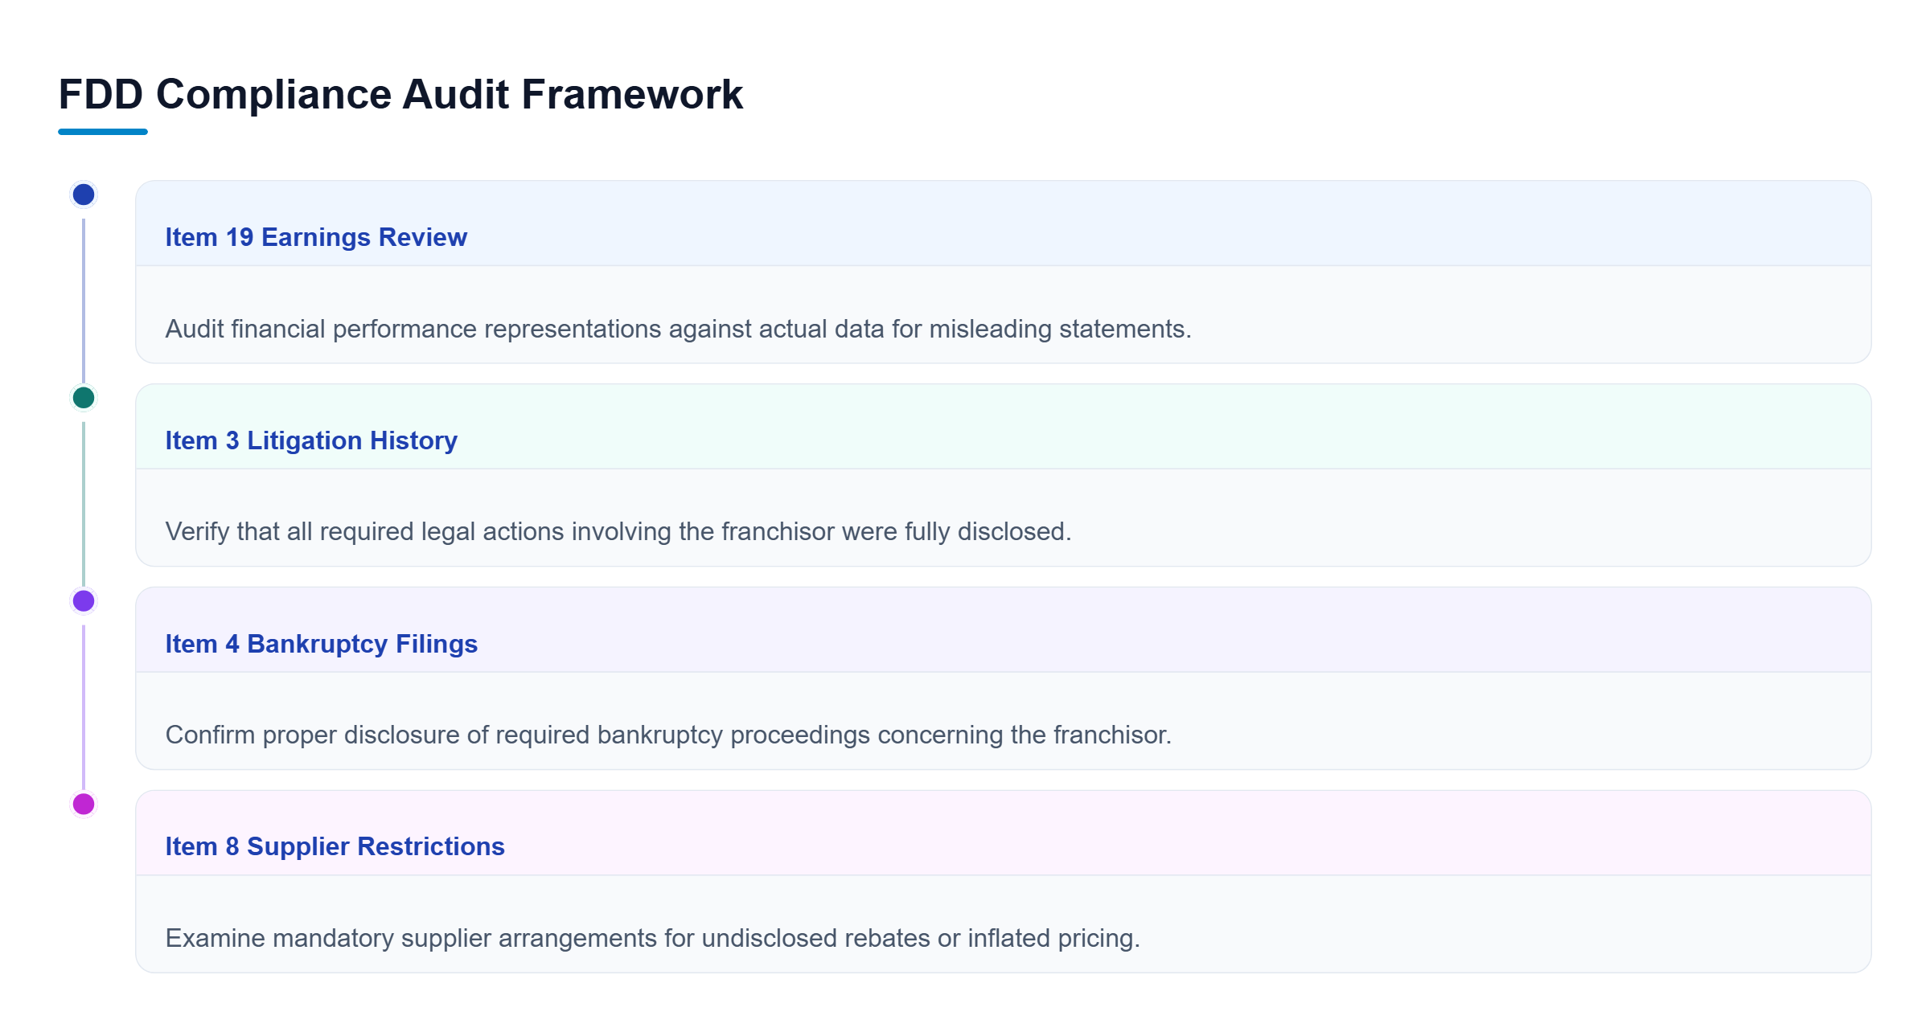Click the mint green Litigation History card header
The height and width of the screenshot is (1032, 1930).
click(x=1004, y=427)
